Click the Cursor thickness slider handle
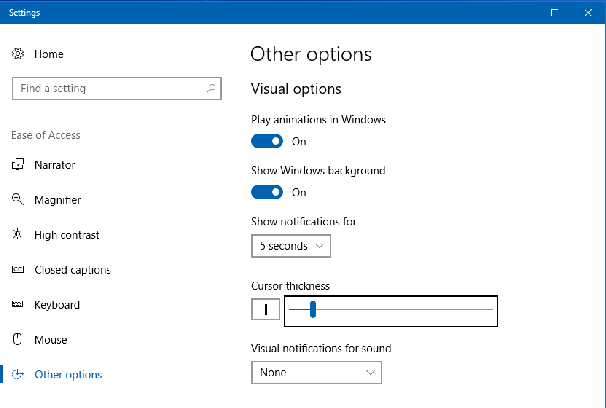 click(313, 309)
